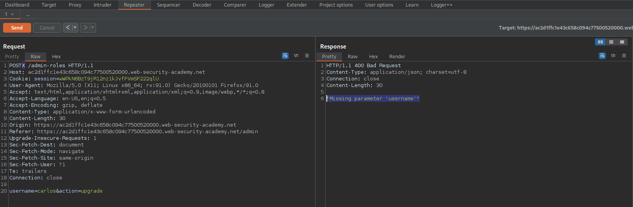Screen dimensions: 633x207
Task: Open the Logger tab
Action: pos(267,5)
